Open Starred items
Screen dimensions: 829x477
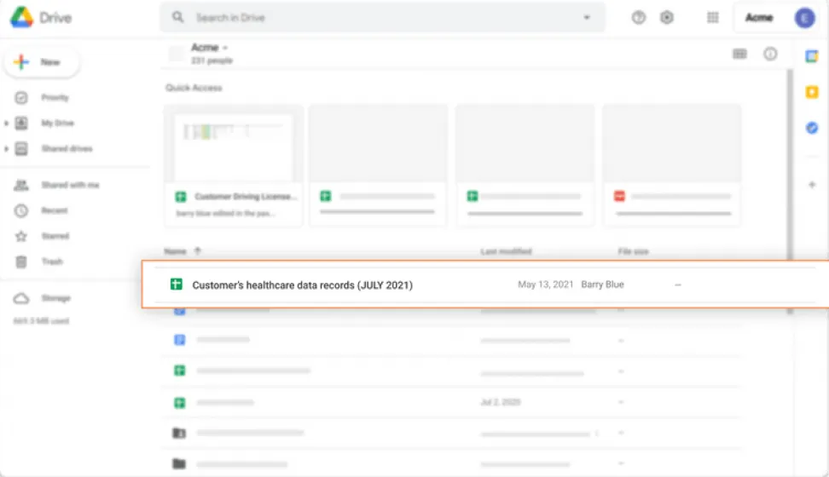[x=55, y=236]
